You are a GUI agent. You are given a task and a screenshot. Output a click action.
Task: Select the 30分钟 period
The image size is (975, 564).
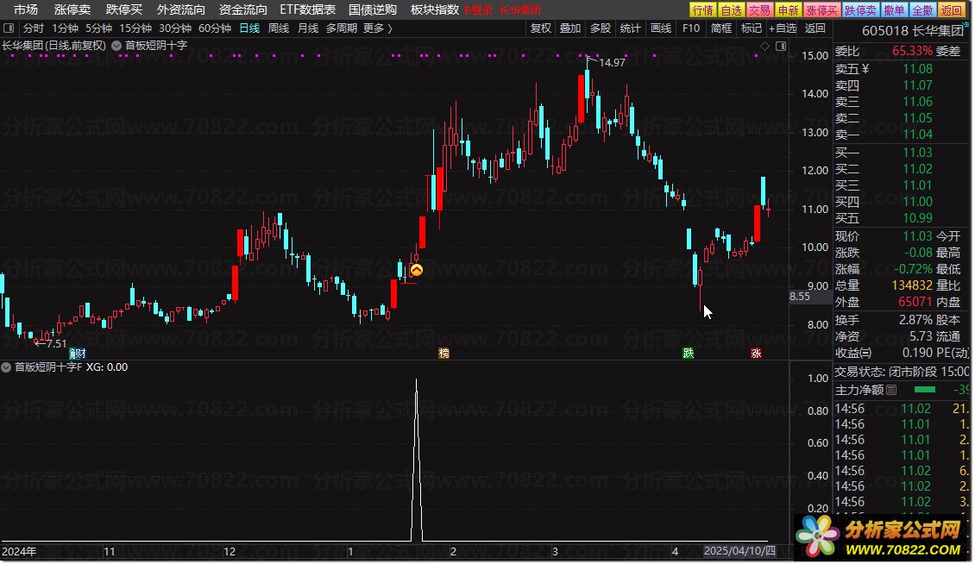(x=175, y=28)
